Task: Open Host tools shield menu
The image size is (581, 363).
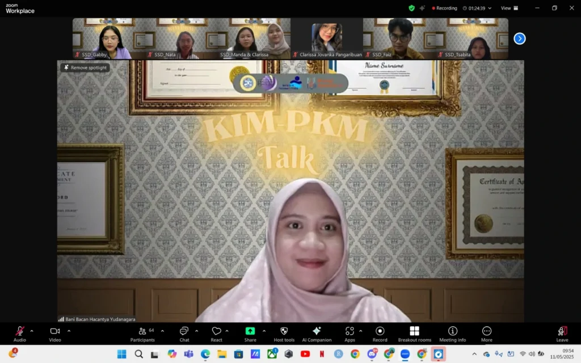Action: coord(284,334)
